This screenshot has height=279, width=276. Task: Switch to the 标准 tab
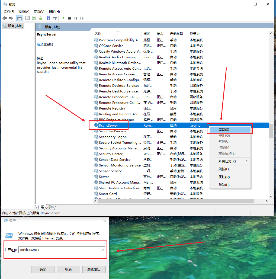click(x=51, y=207)
